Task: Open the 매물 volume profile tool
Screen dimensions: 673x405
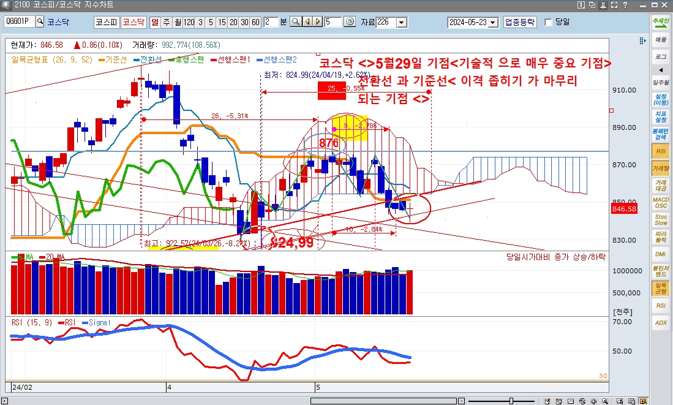Action: click(x=661, y=40)
